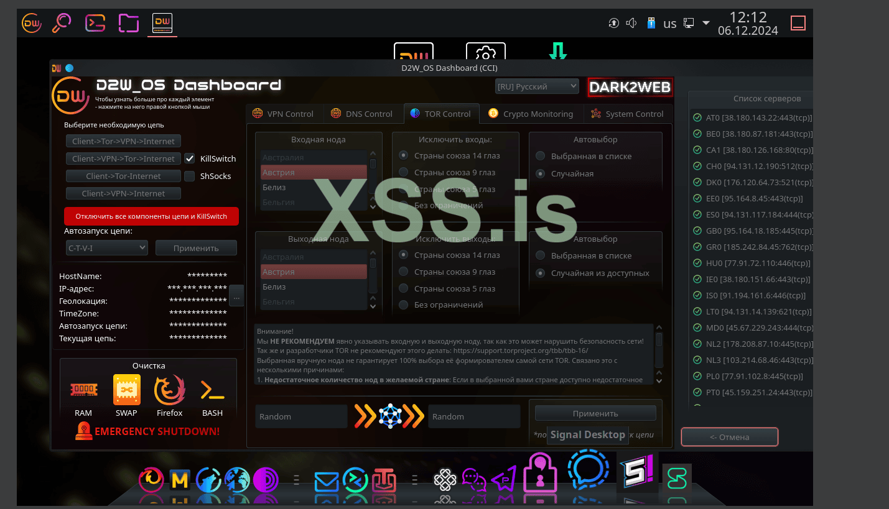Select Австрия in the Выходная нода list
The width and height of the screenshot is (889, 509).
(314, 272)
